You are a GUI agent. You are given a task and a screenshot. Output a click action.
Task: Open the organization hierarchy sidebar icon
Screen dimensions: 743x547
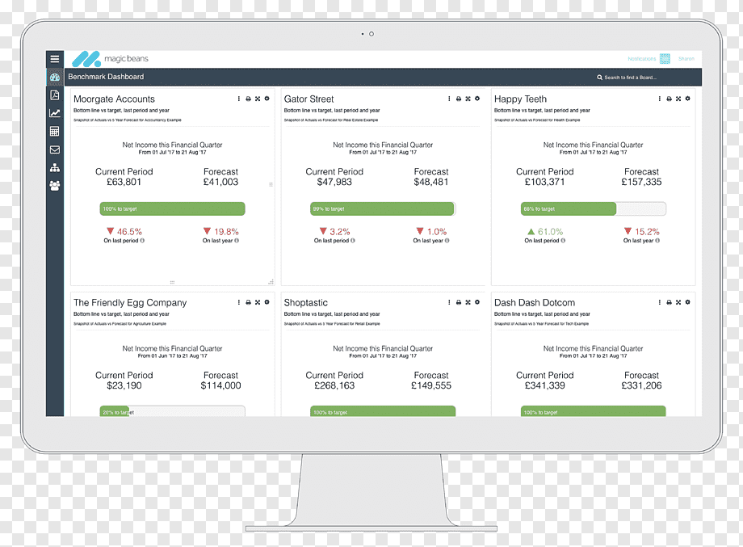click(x=55, y=168)
